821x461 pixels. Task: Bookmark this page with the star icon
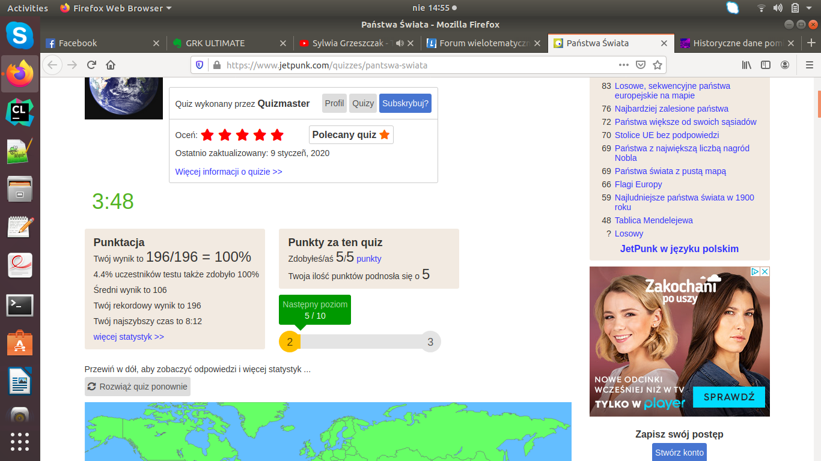[658, 65]
